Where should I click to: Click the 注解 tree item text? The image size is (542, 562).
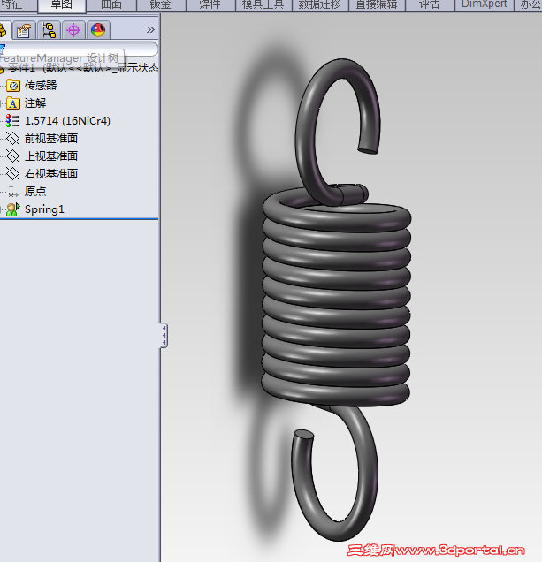tap(35, 103)
